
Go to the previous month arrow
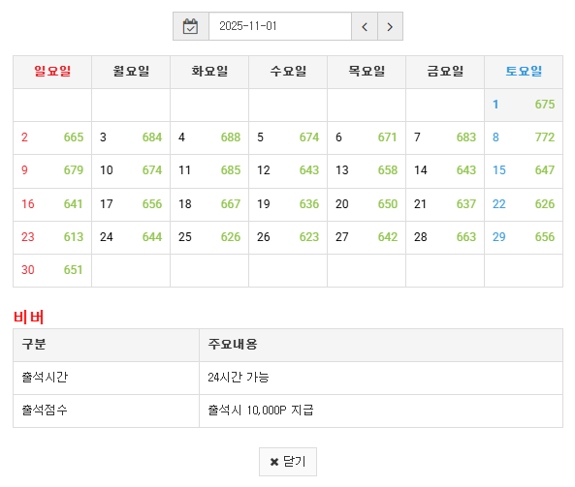(x=365, y=26)
